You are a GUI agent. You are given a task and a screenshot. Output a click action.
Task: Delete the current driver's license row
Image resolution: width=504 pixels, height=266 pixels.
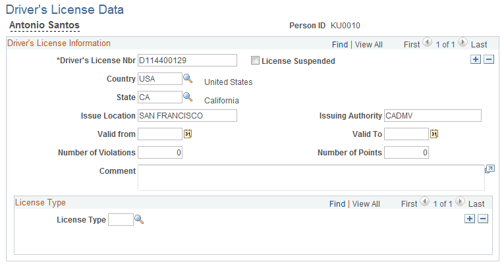tap(489, 59)
